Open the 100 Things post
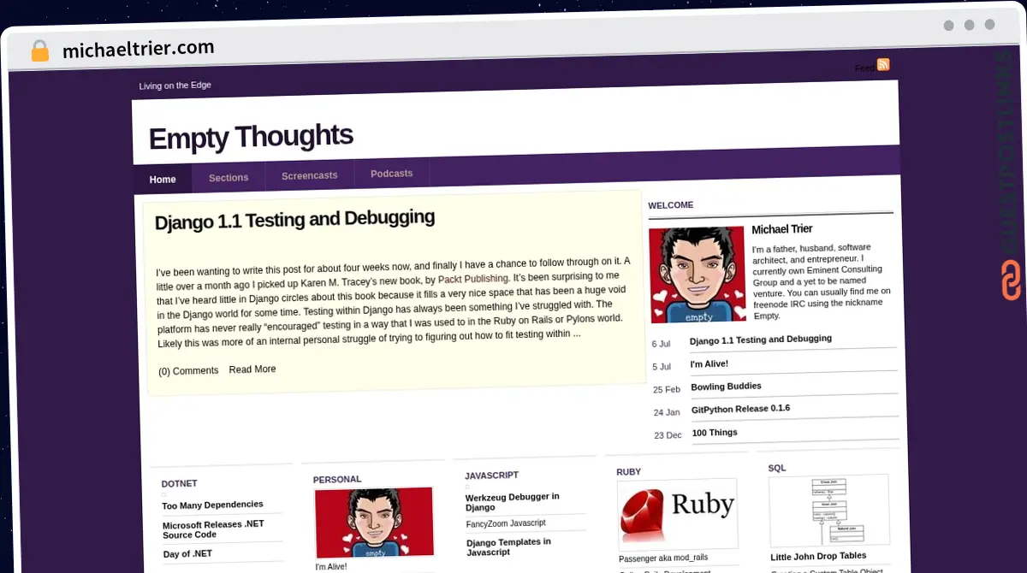Viewport: 1027px width, 573px height. point(715,433)
